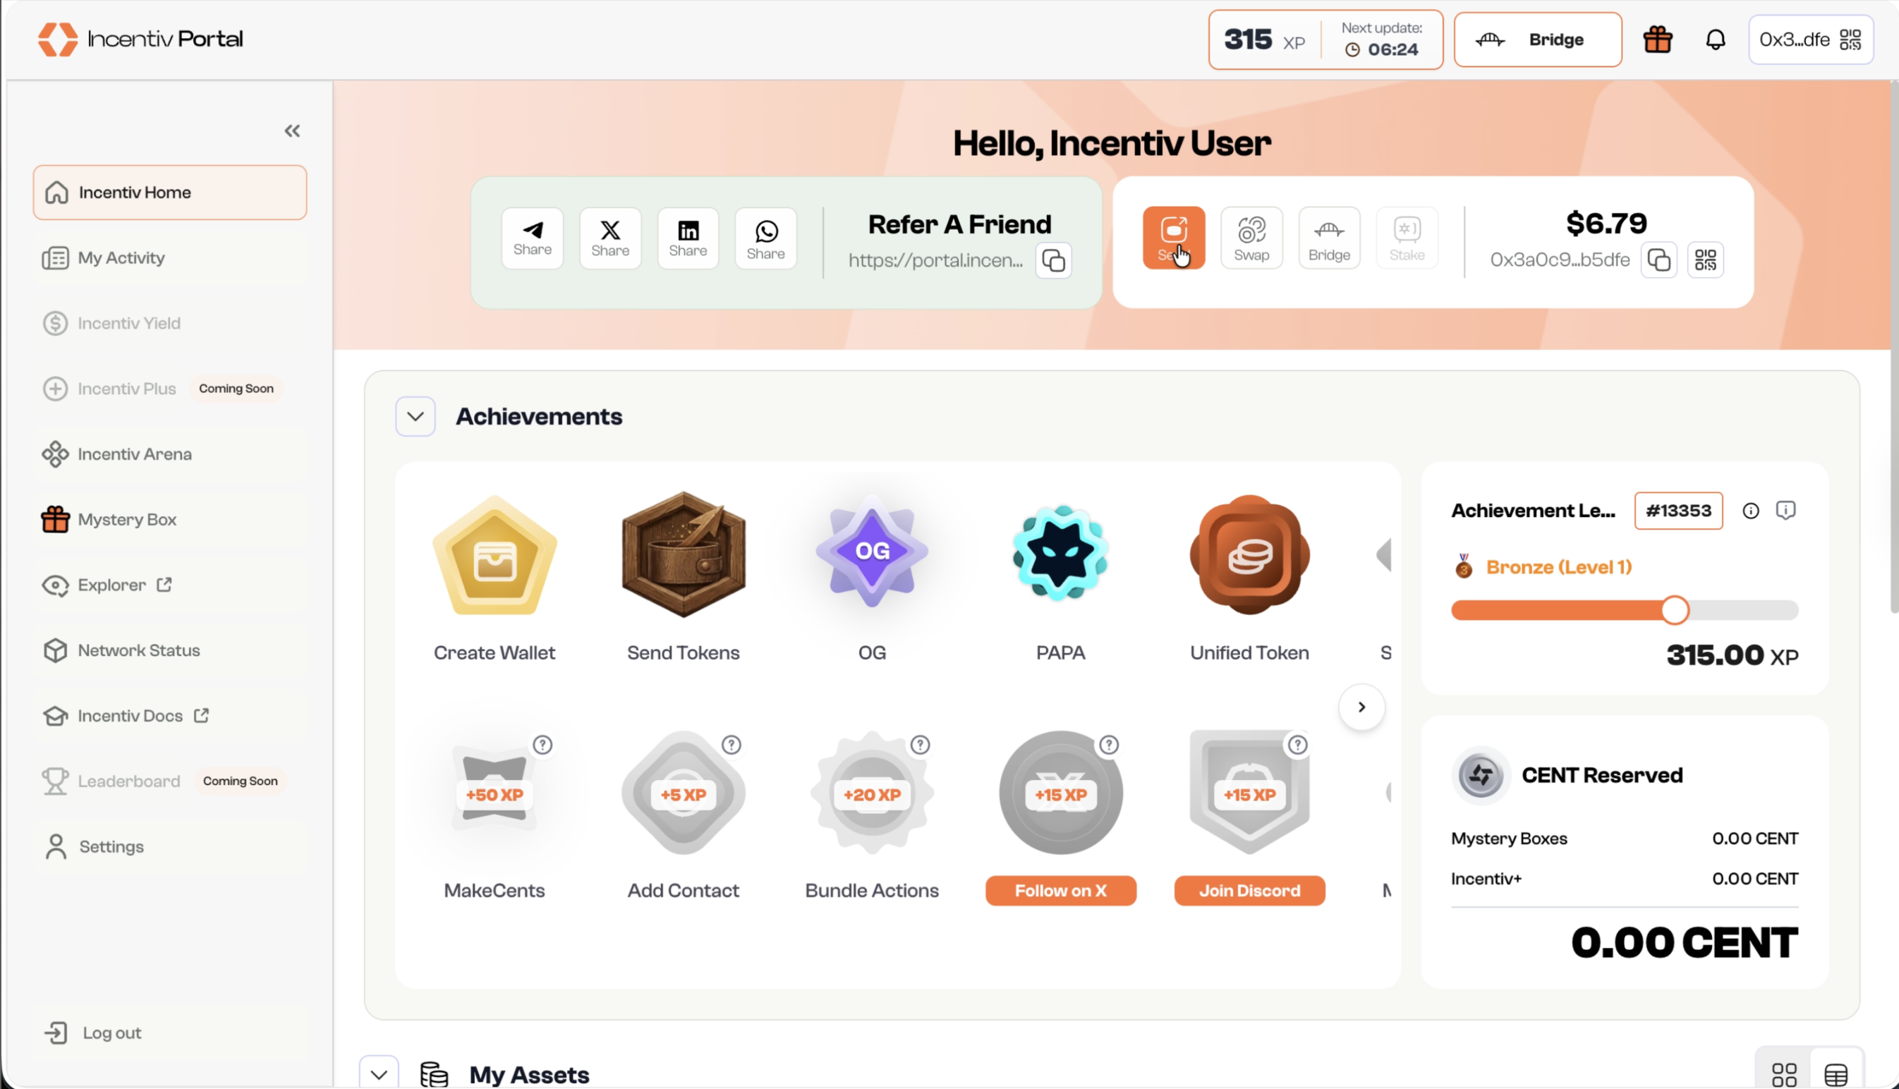Show wallet QR code beside address

(1704, 260)
